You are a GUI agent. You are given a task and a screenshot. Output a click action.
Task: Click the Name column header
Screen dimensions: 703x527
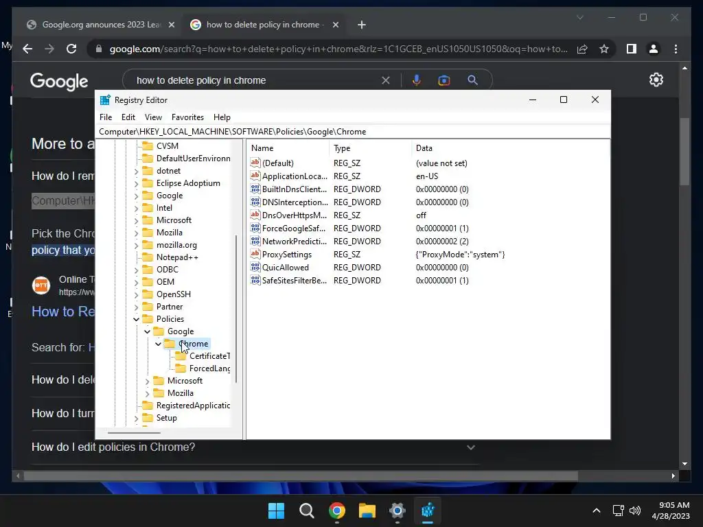coord(288,148)
